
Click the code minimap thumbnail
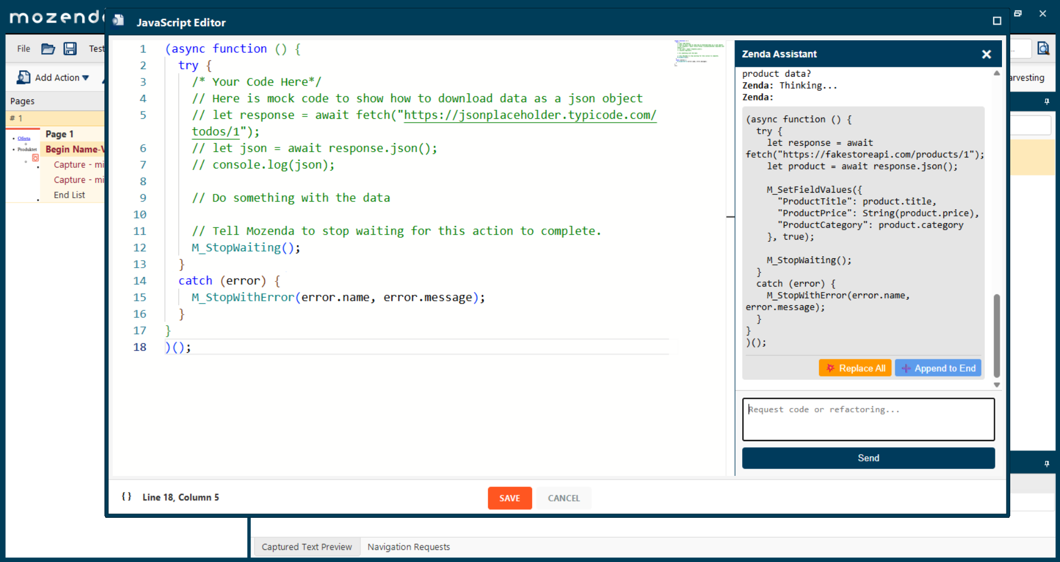pos(699,53)
